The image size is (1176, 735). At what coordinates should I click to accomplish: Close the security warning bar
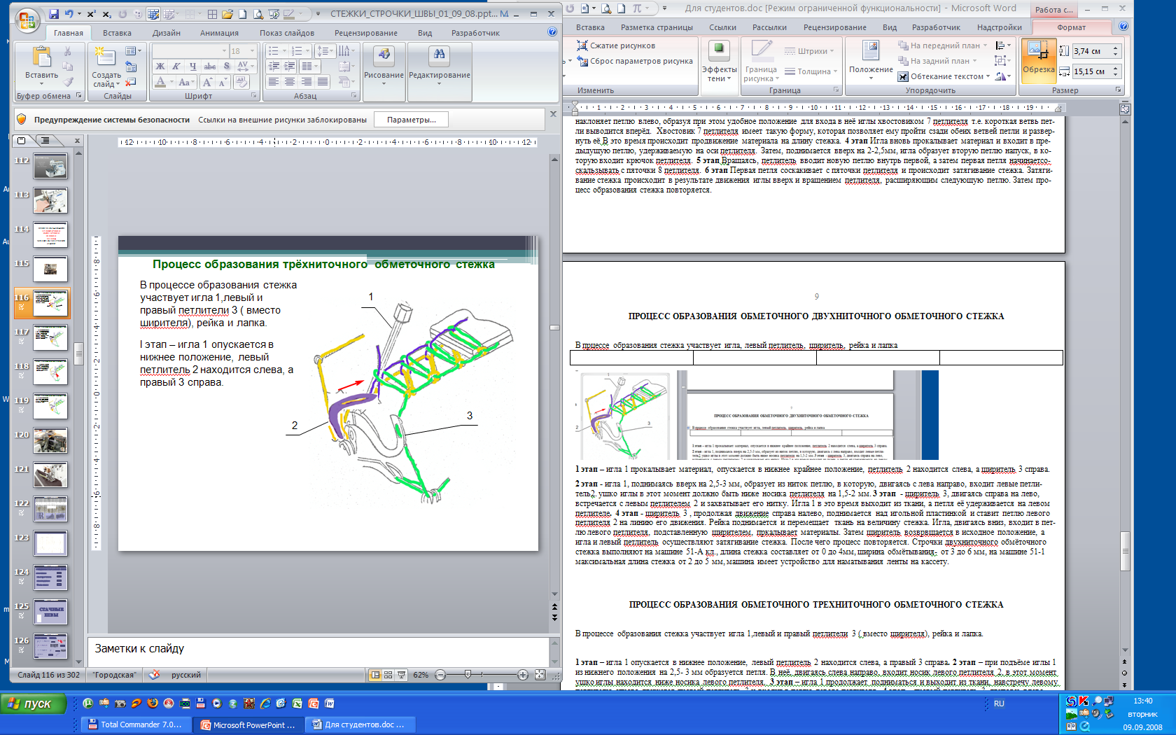[553, 113]
